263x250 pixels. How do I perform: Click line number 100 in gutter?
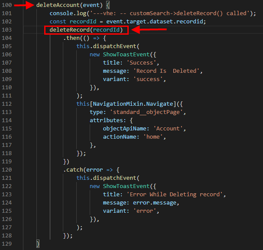pos(6,5)
